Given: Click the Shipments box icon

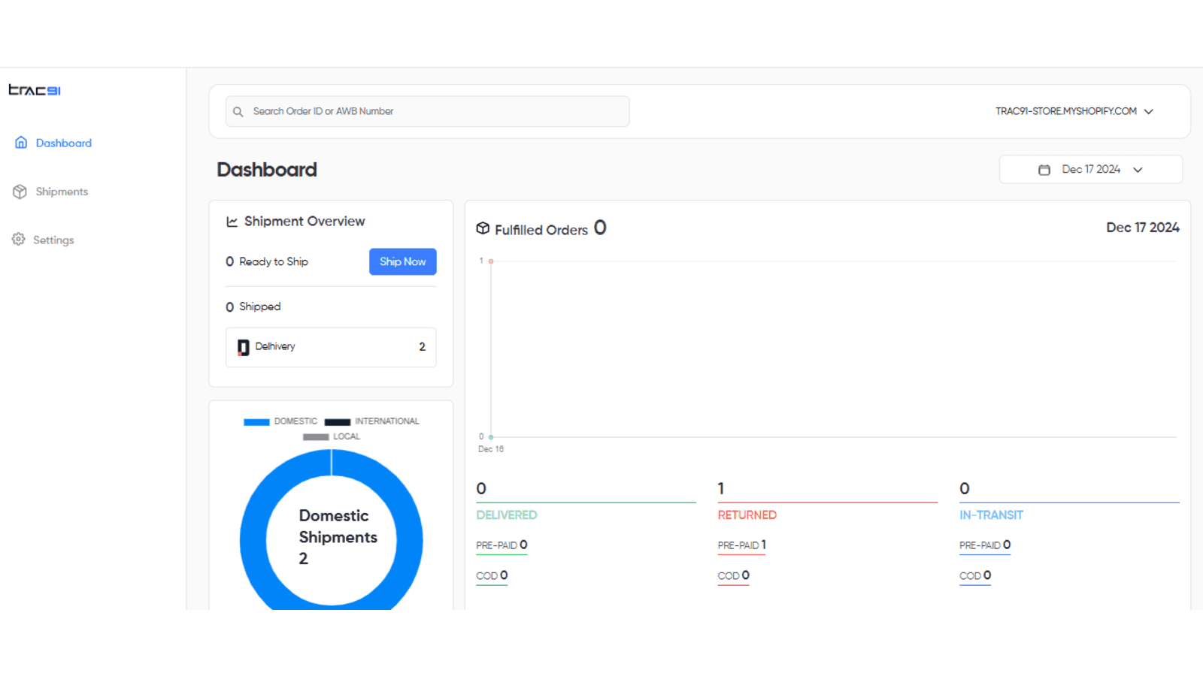Looking at the screenshot, I should point(20,192).
